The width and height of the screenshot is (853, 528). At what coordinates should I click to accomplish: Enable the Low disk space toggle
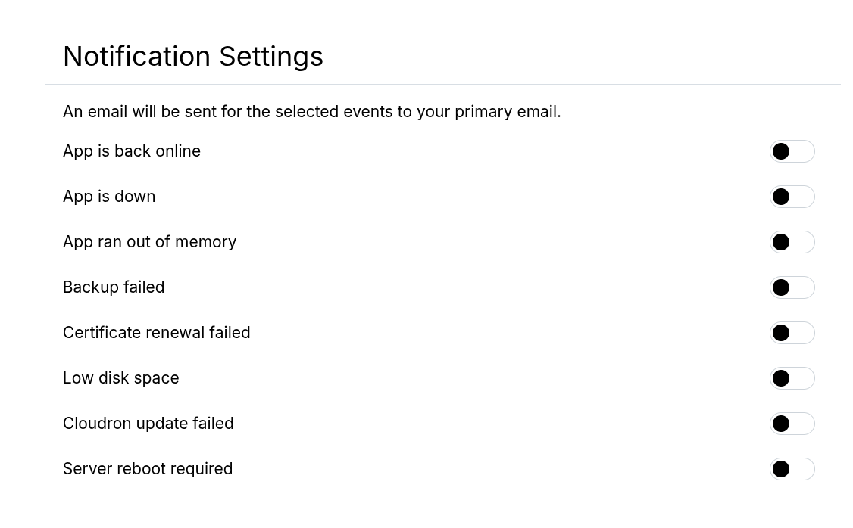tap(792, 377)
